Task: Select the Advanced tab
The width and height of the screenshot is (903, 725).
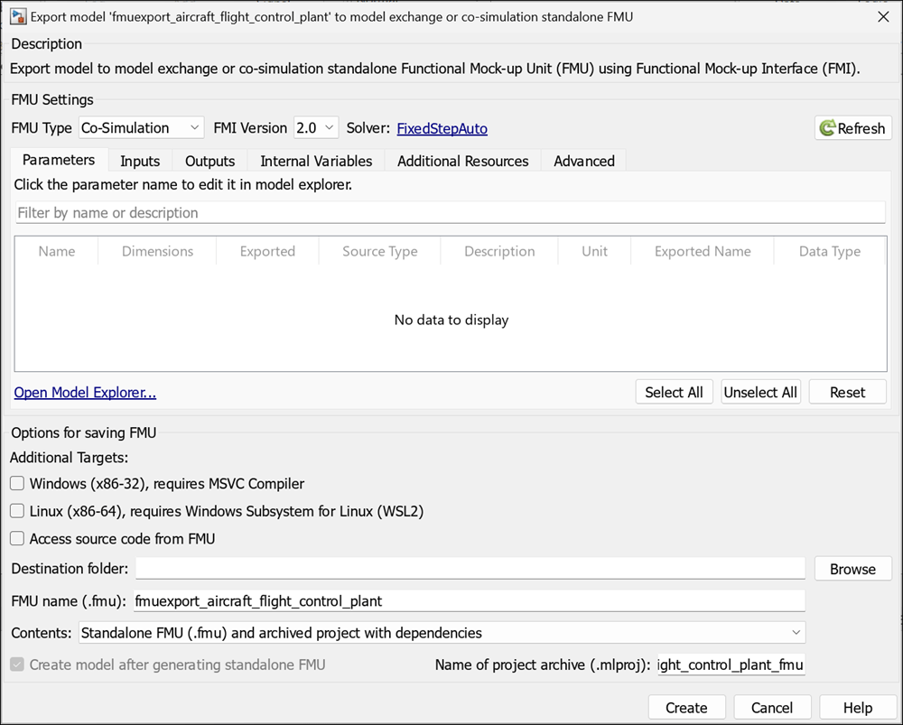Action: 583,161
